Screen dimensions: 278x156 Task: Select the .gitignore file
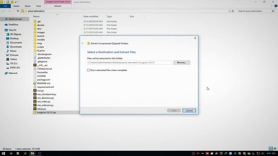point(42,62)
